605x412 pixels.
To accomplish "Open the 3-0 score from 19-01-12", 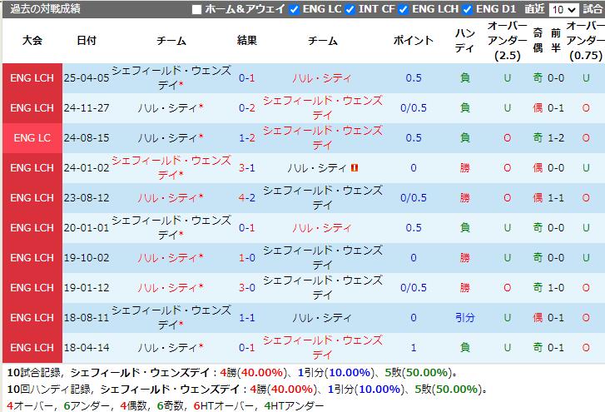I will pos(246,288).
